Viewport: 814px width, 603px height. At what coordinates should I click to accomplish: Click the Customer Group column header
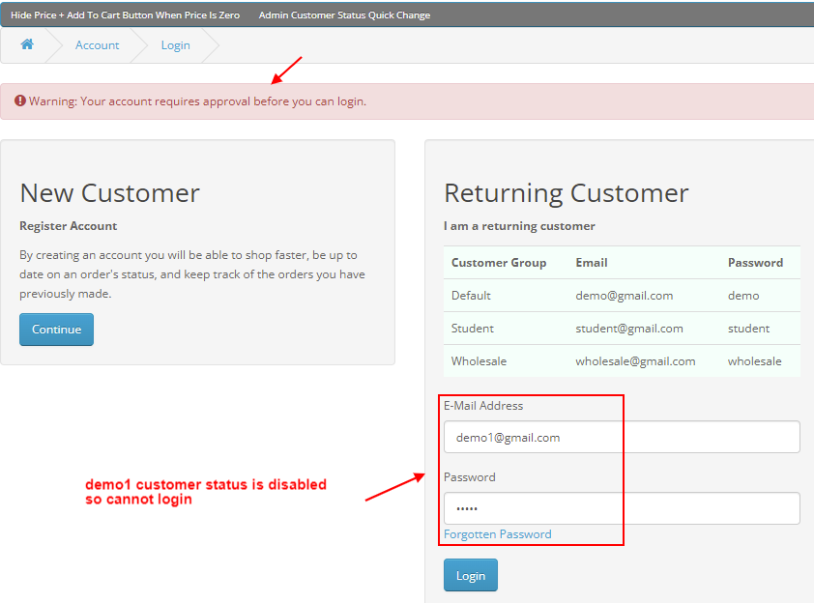coord(499,263)
